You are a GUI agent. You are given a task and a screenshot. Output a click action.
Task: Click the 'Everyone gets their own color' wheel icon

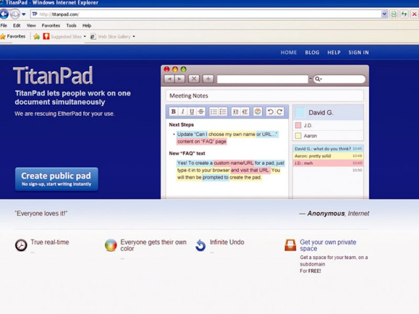point(111,245)
